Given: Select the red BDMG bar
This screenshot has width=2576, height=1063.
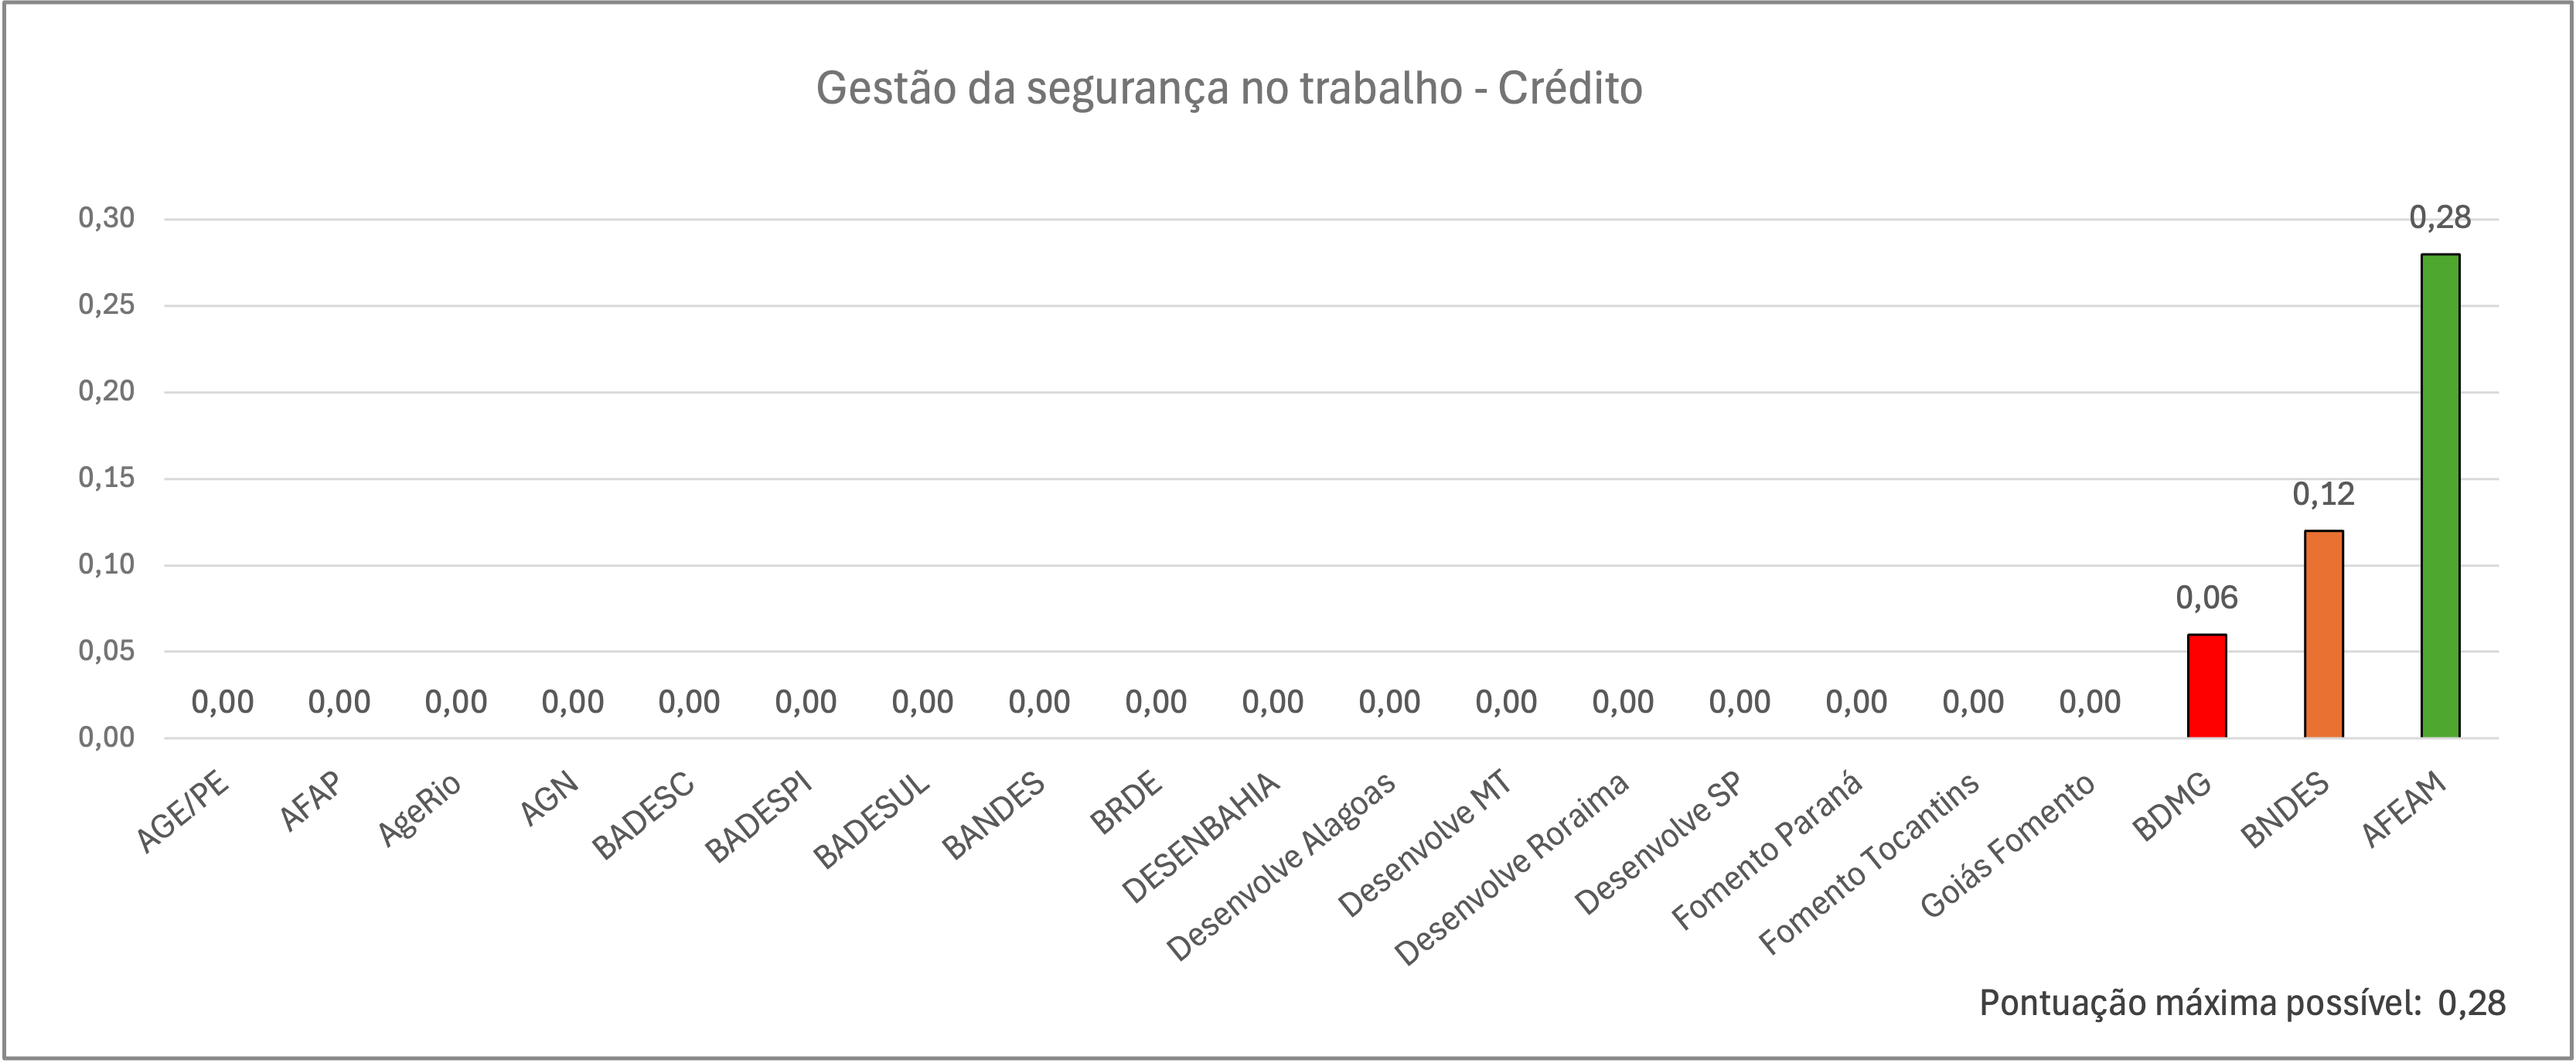Looking at the screenshot, I should tap(2206, 686).
